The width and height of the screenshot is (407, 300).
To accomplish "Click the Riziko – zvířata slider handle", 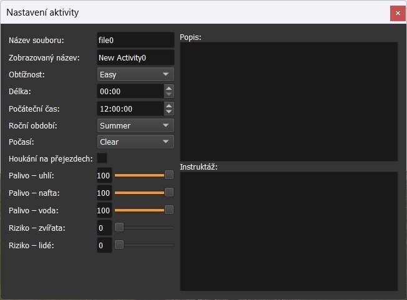I will (x=119, y=228).
